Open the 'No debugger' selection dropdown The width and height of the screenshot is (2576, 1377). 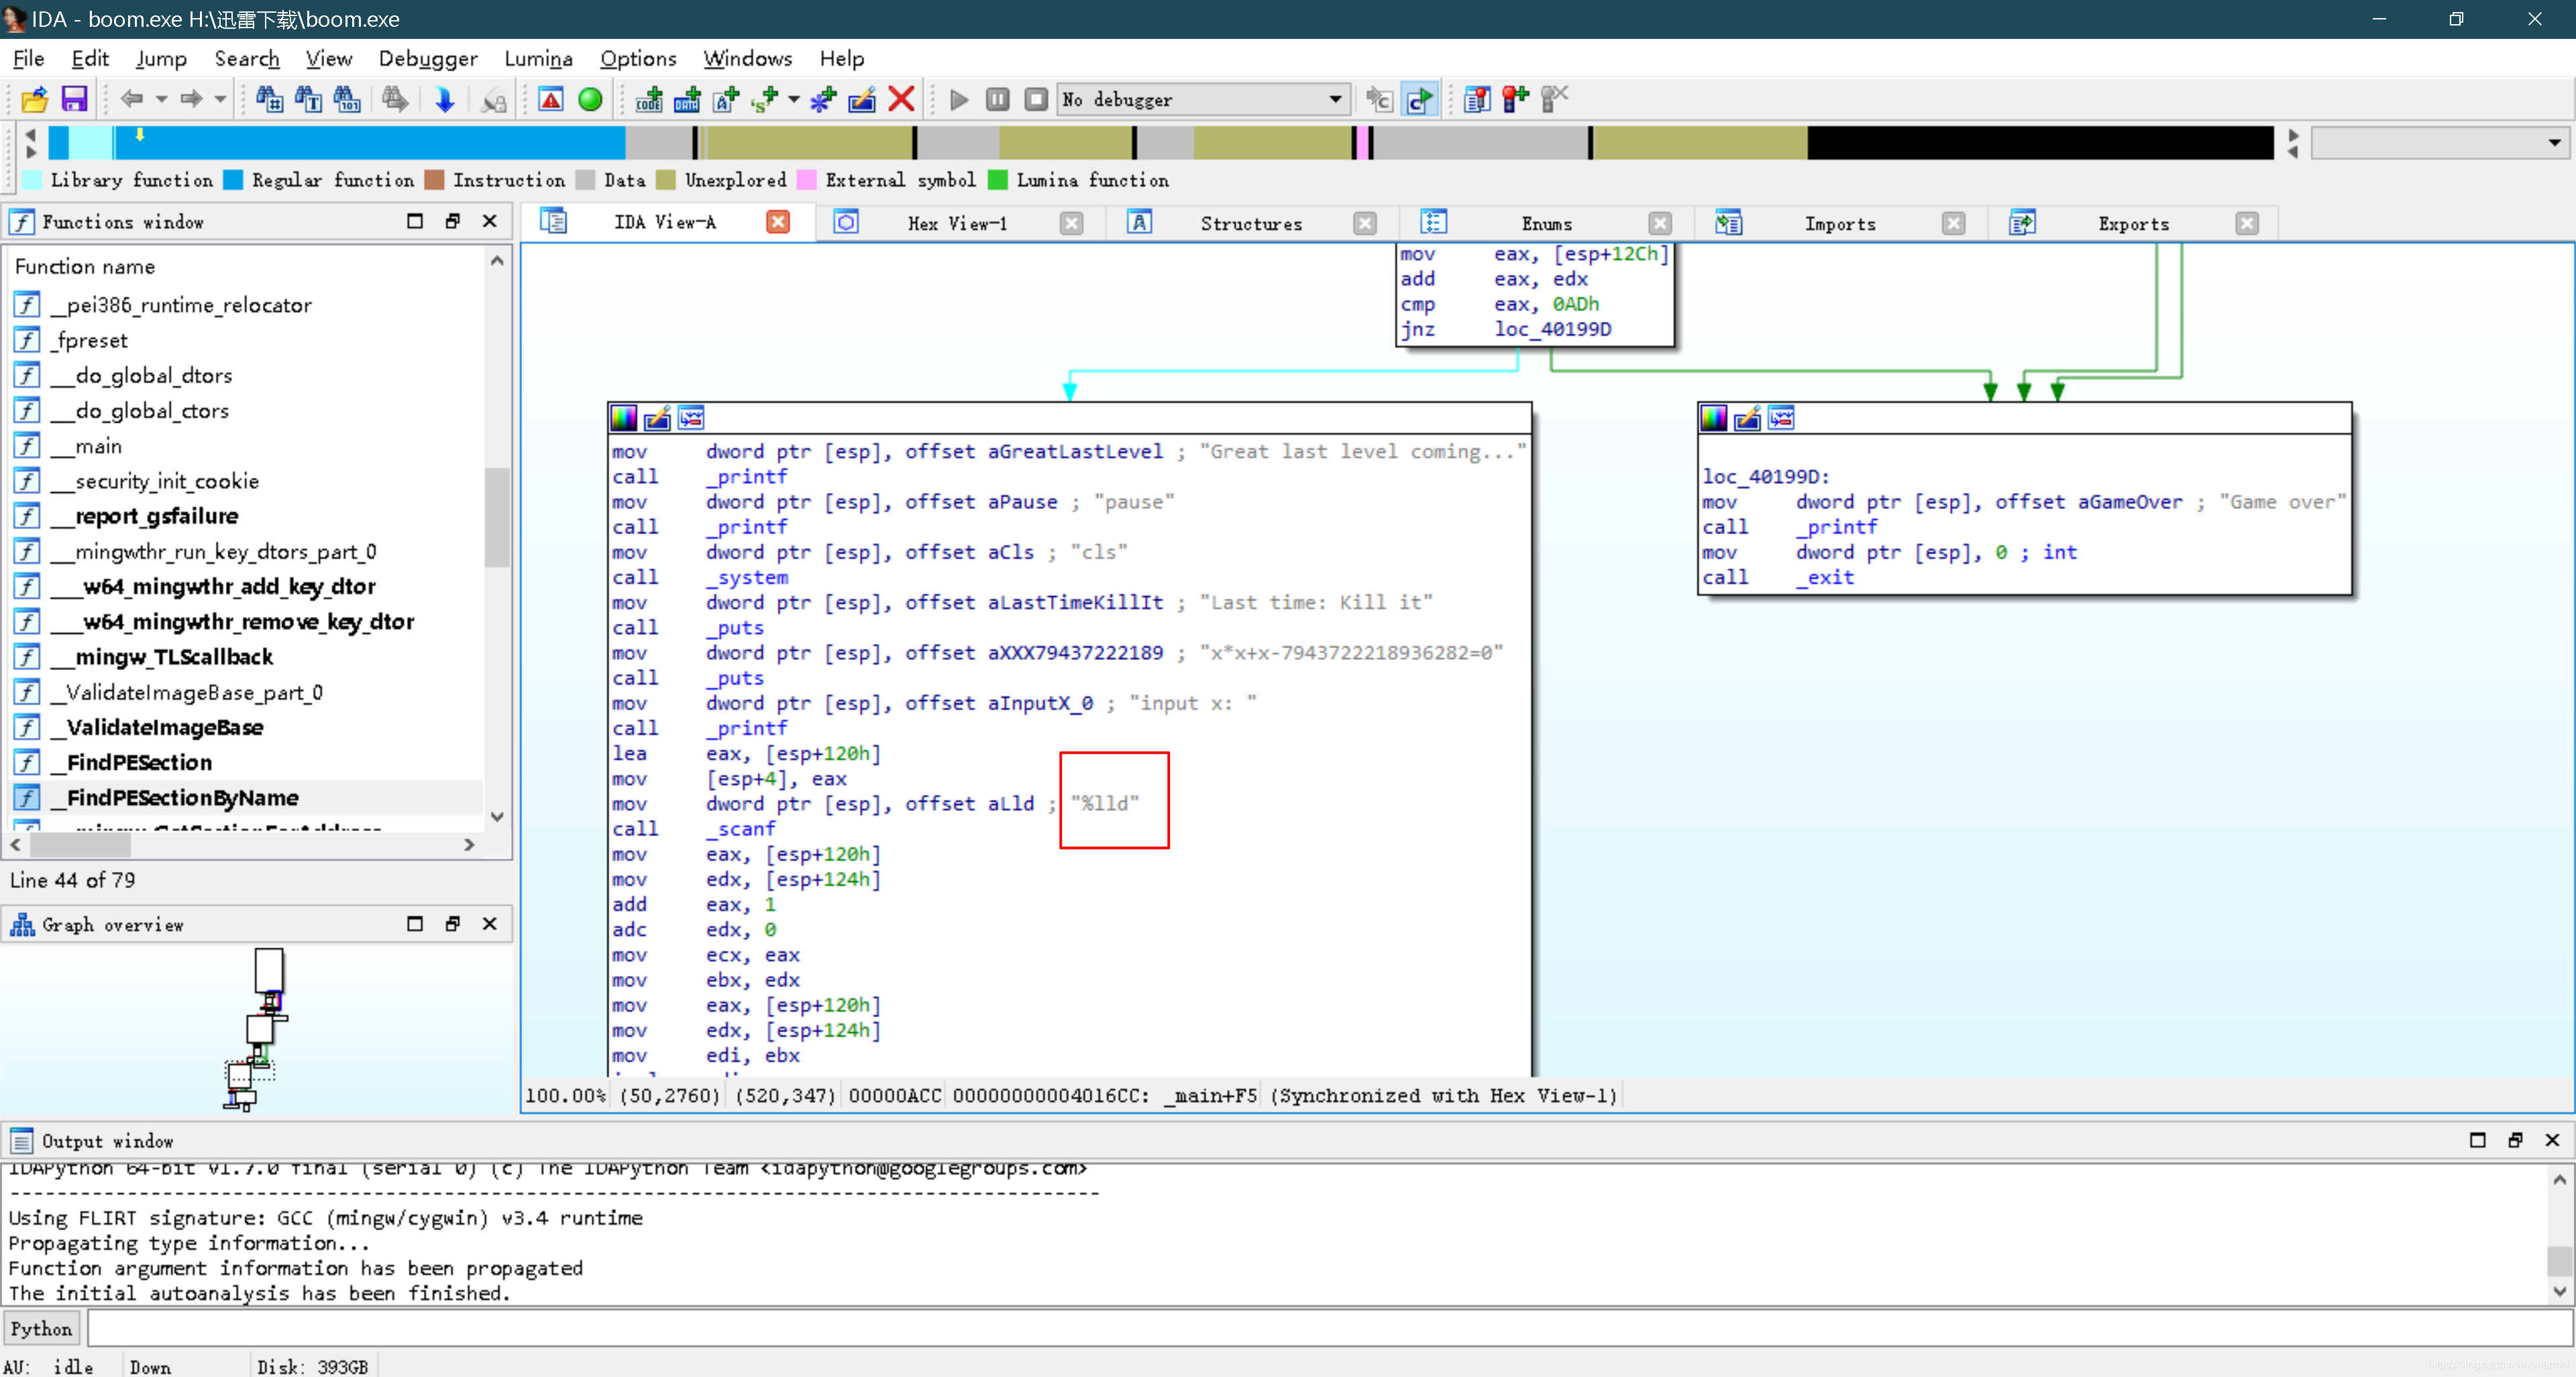click(1204, 99)
